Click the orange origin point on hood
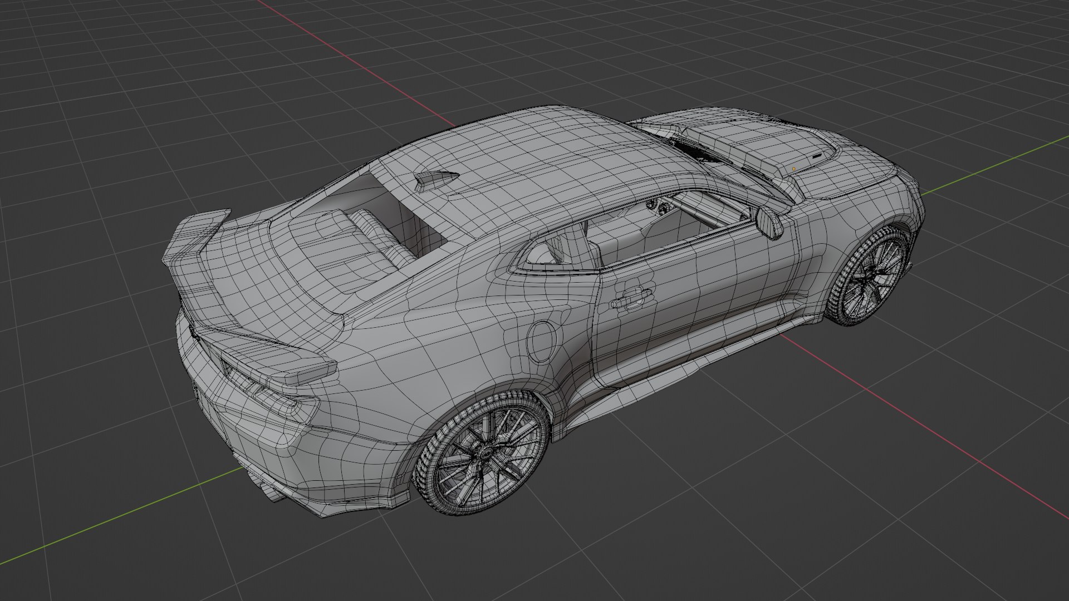Screen dimensions: 1069x601 [x=793, y=169]
